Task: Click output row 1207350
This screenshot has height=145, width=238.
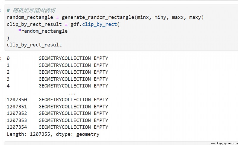Action: click(57, 100)
